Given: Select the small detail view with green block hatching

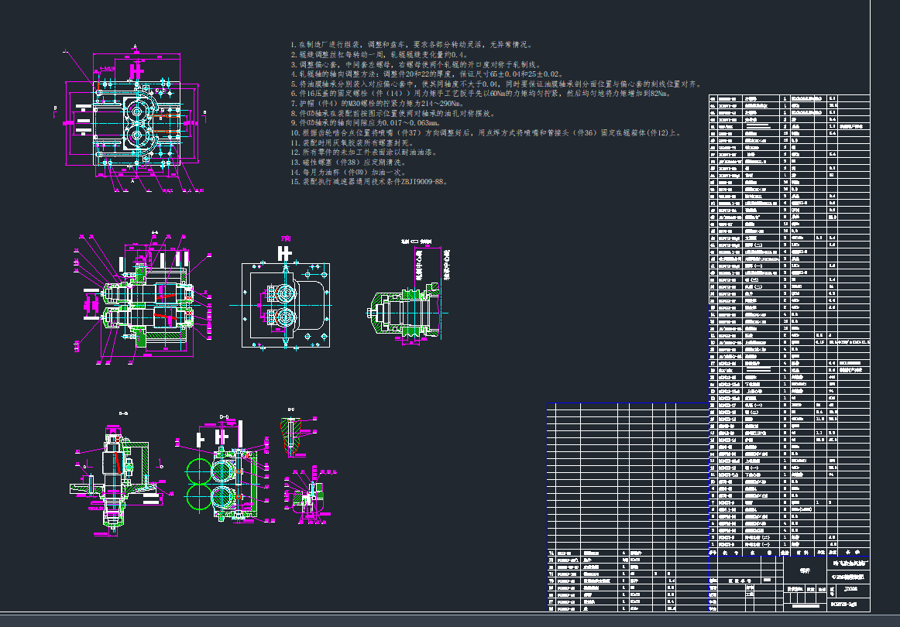Looking at the screenshot, I should click(310, 495).
